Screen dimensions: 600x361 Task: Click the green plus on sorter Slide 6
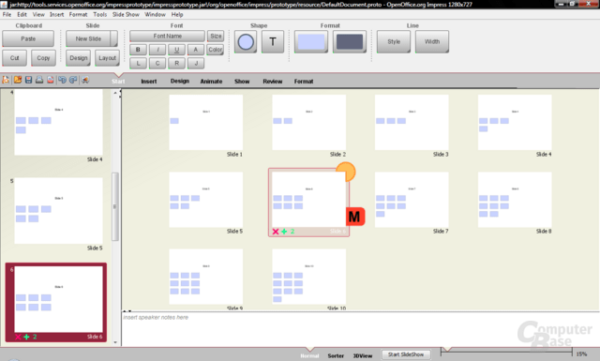pos(284,232)
